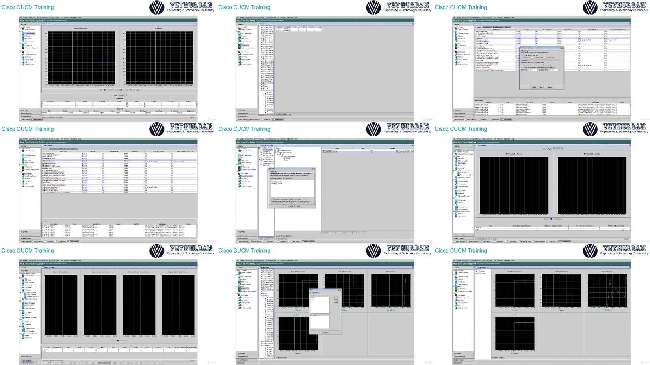Select 'Trigger up to' alerts within minutes radio
Image resolution: width=650 pixels, height=365 pixels.
[x=522, y=58]
